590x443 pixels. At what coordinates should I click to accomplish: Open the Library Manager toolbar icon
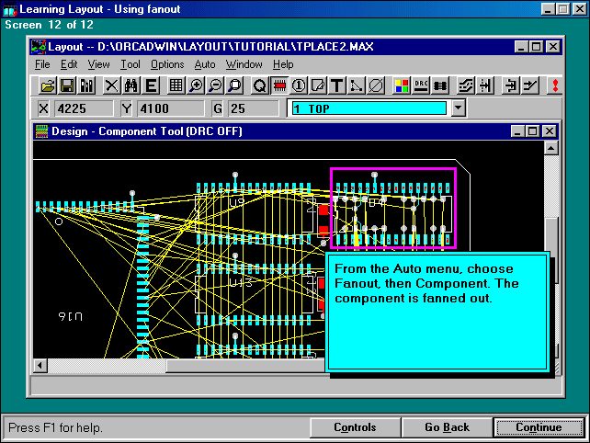pyautogui.click(x=87, y=85)
